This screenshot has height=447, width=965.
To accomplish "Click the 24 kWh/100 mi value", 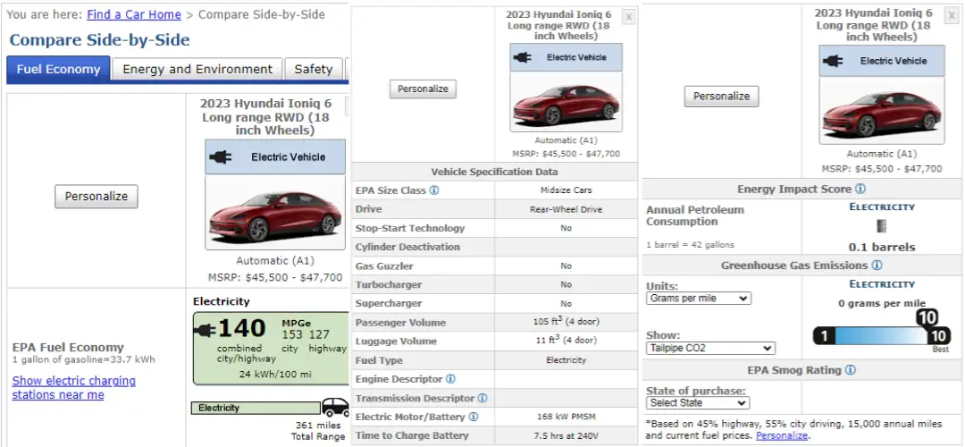I will [x=275, y=374].
